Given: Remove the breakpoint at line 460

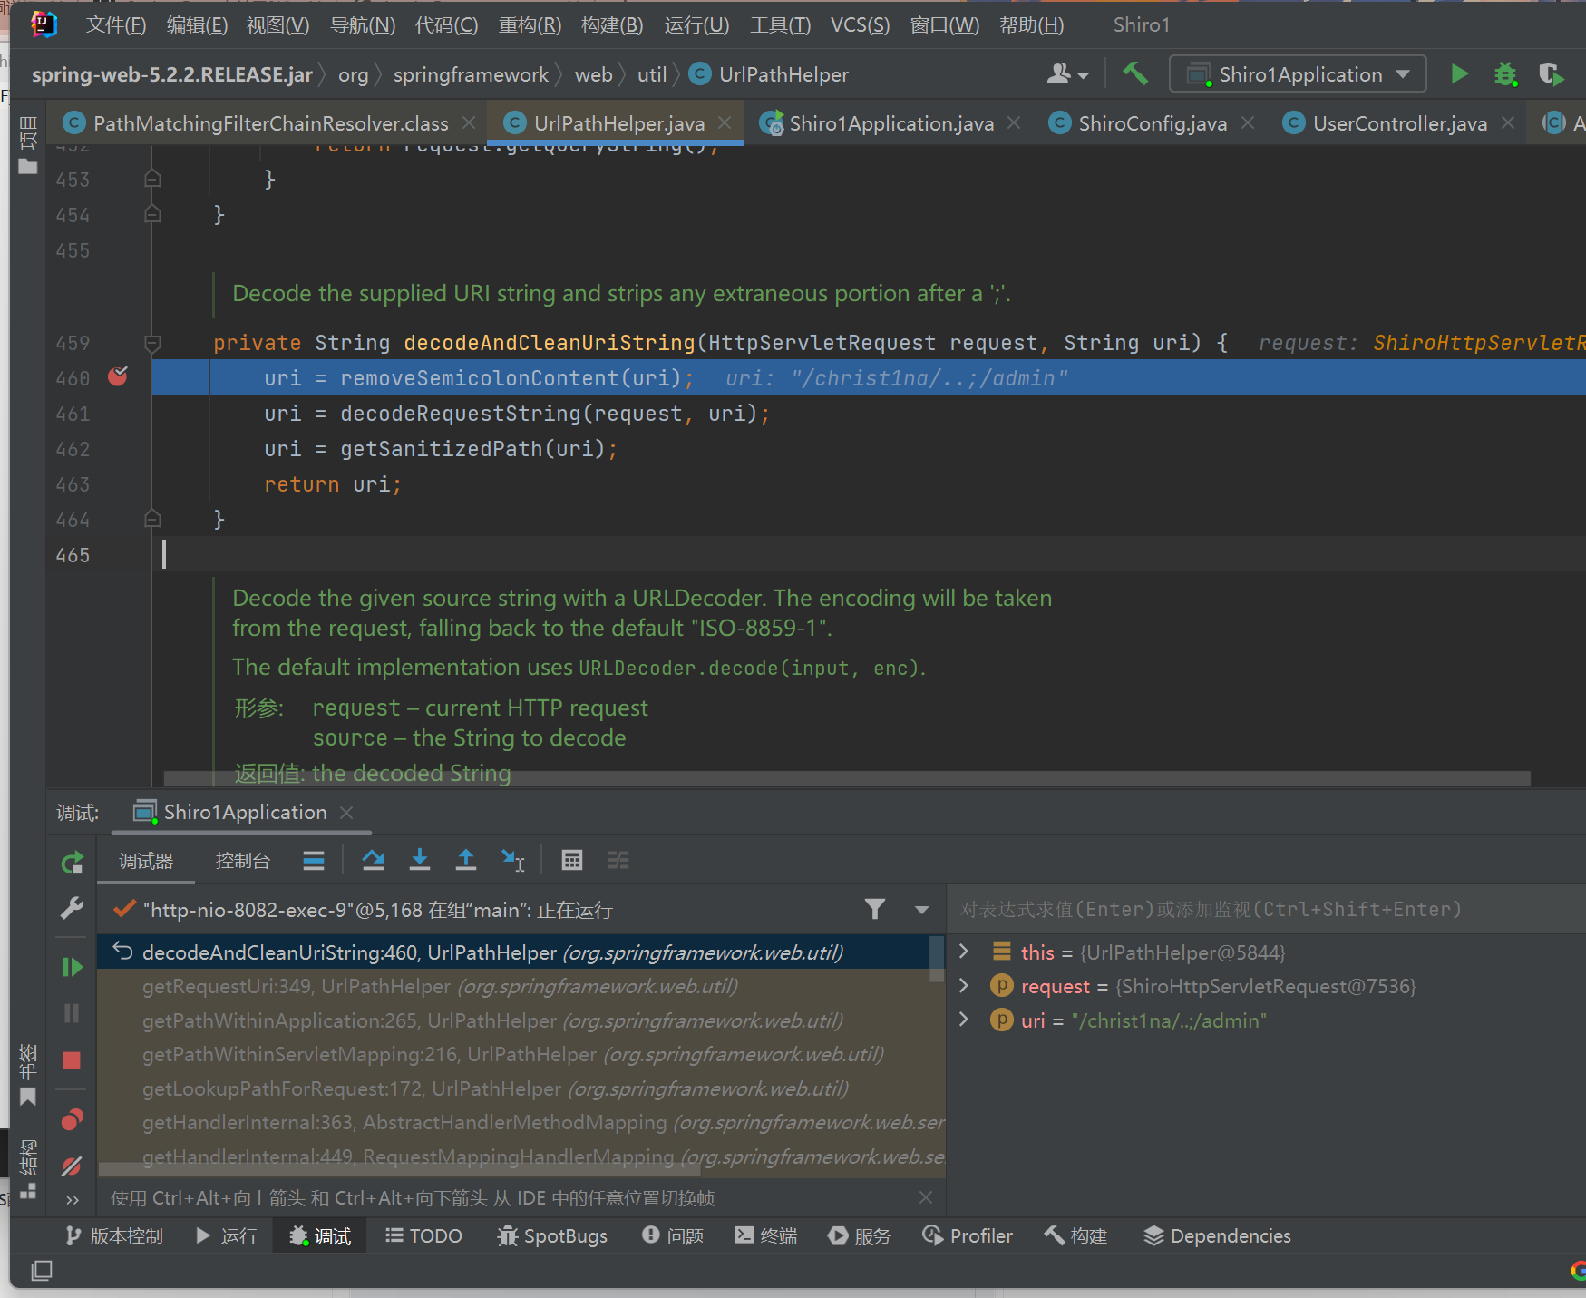Looking at the screenshot, I should 118,377.
